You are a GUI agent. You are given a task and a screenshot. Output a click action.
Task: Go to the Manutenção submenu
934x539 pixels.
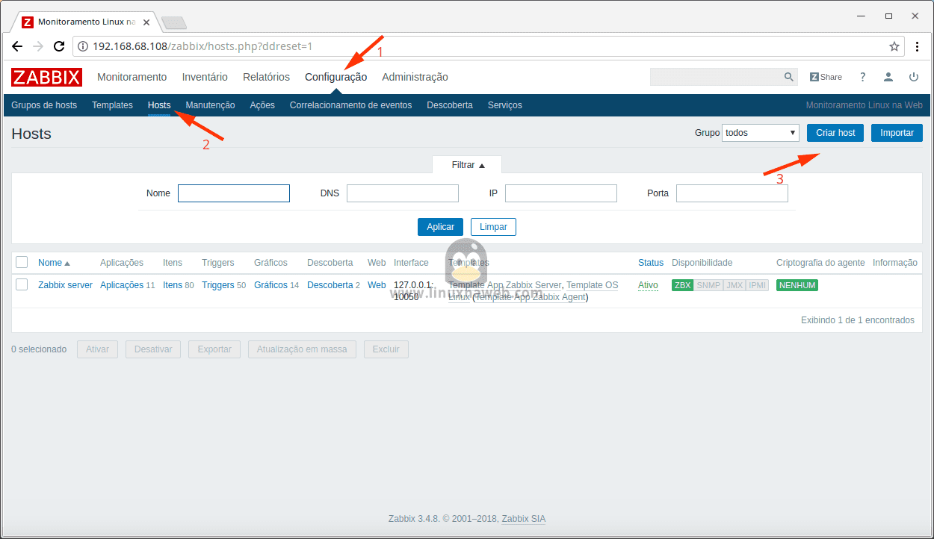pyautogui.click(x=210, y=105)
